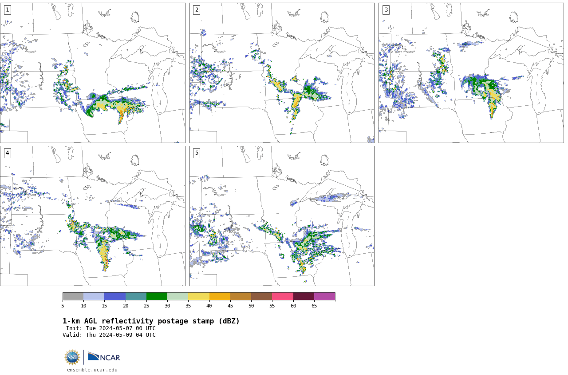
Task: Click the number 5 panel label
Action: 197,153
